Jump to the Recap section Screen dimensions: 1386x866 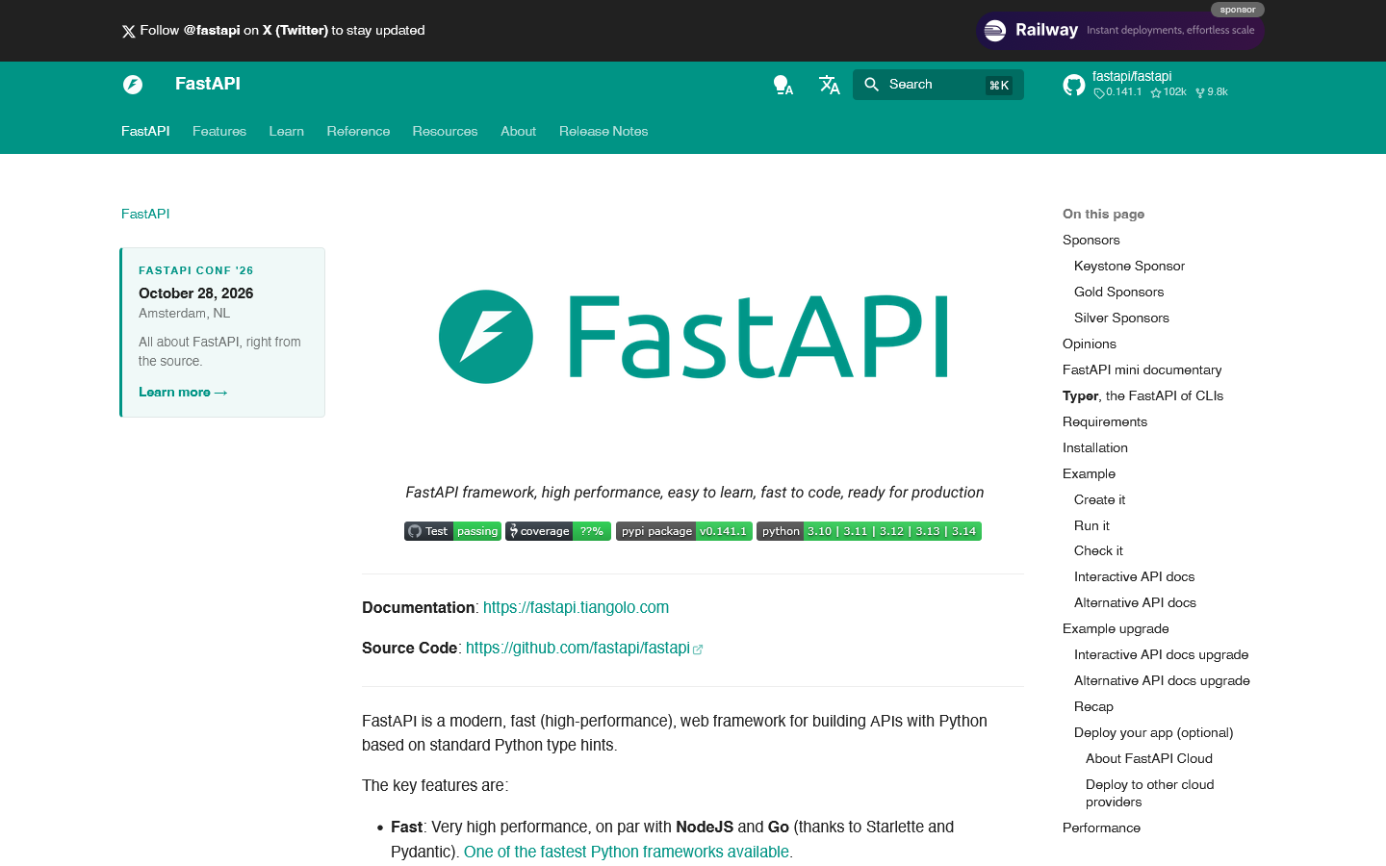pos(1093,706)
